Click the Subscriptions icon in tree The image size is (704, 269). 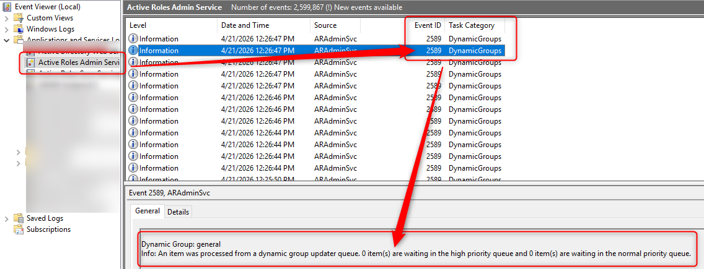[x=19, y=229]
